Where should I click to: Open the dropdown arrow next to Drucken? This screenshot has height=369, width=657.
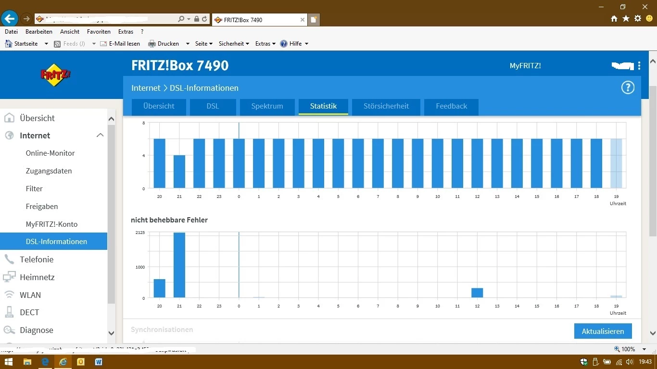(x=188, y=44)
